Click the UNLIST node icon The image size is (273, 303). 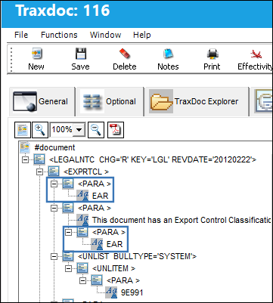point(68,256)
